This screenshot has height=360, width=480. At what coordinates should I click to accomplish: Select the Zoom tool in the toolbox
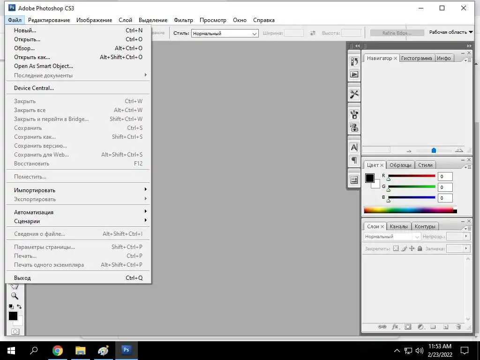point(15,296)
